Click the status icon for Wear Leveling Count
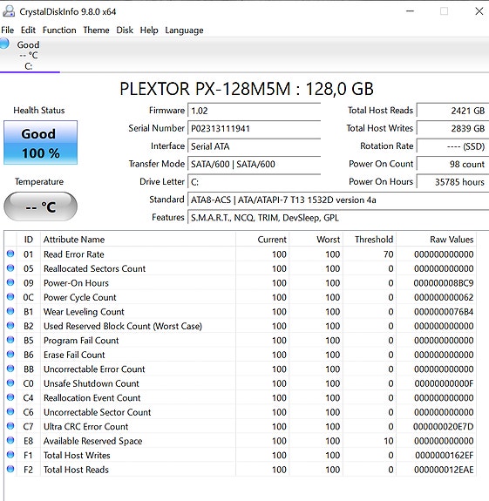489x501 pixels. pos(10,311)
